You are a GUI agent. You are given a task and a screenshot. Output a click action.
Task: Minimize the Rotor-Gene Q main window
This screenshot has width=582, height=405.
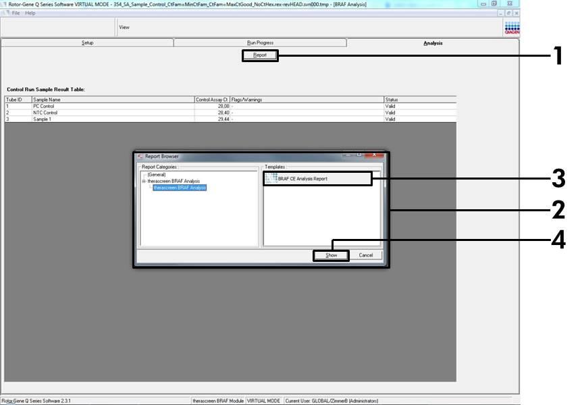(x=483, y=3)
